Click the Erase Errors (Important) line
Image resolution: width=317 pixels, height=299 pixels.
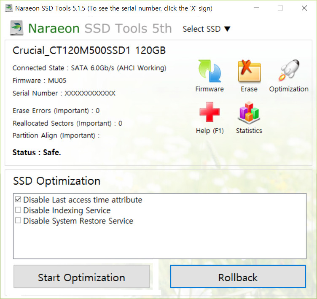click(x=56, y=110)
